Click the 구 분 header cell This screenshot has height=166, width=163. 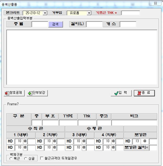[19, 119]
